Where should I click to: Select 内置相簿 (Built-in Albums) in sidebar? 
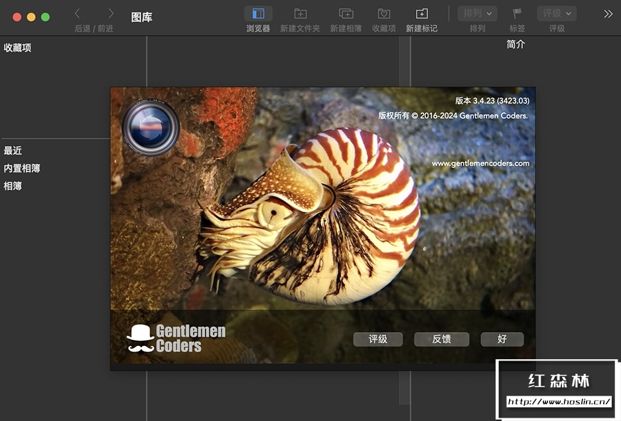22,169
